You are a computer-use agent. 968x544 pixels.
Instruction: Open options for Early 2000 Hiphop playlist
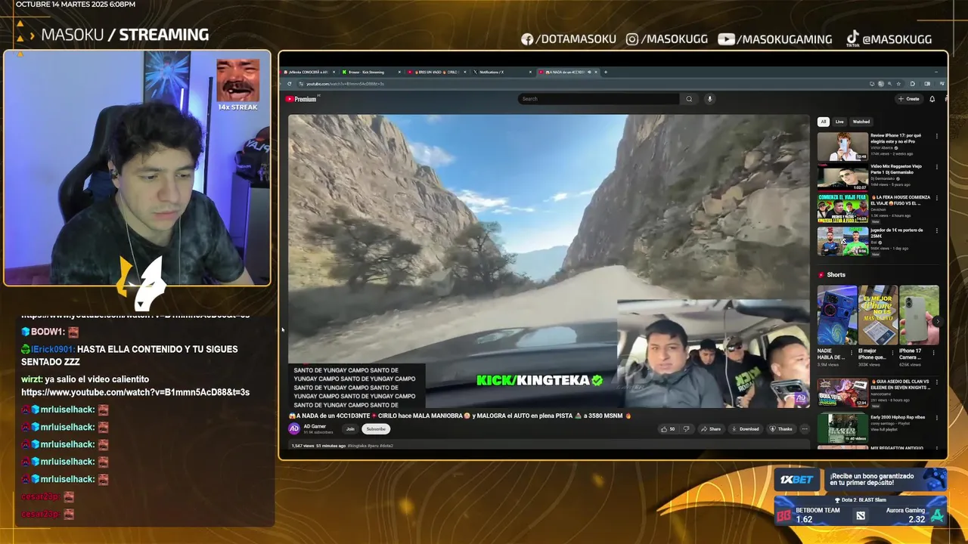coord(937,418)
